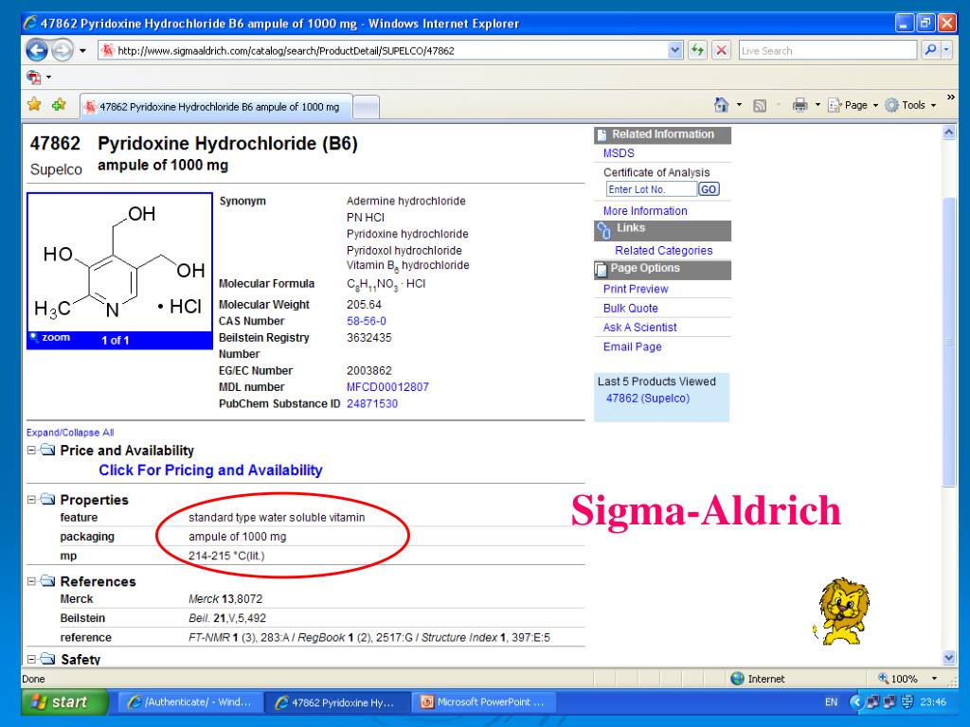Collapse the References section
This screenshot has width=970, height=727.
pyautogui.click(x=31, y=581)
